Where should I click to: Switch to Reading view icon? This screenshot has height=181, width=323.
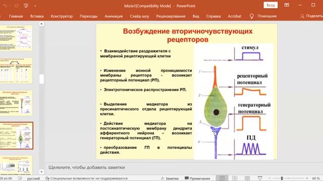[x=247, y=178]
